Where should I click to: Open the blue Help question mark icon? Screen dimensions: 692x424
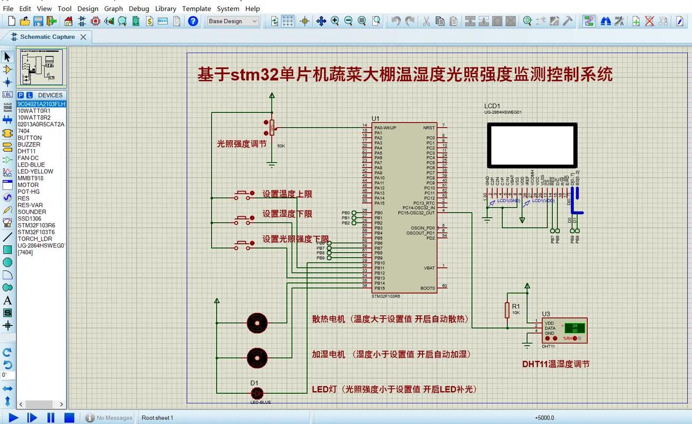click(x=193, y=21)
